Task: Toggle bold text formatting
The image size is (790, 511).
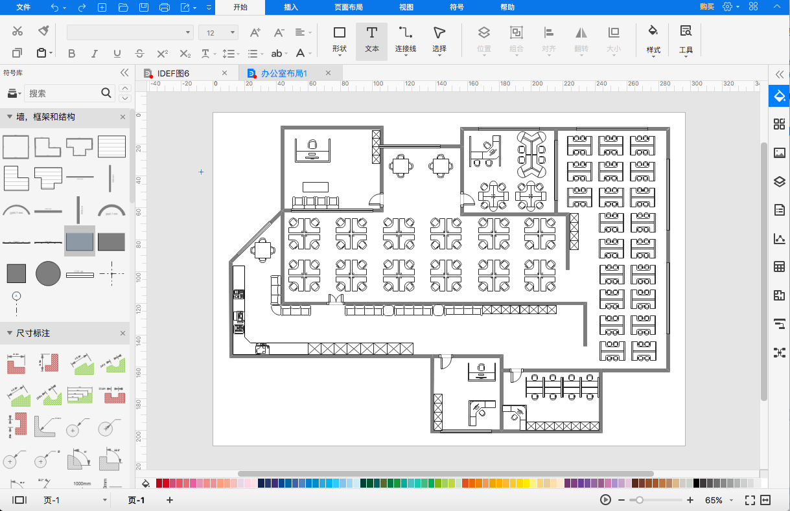Action: (x=72, y=54)
